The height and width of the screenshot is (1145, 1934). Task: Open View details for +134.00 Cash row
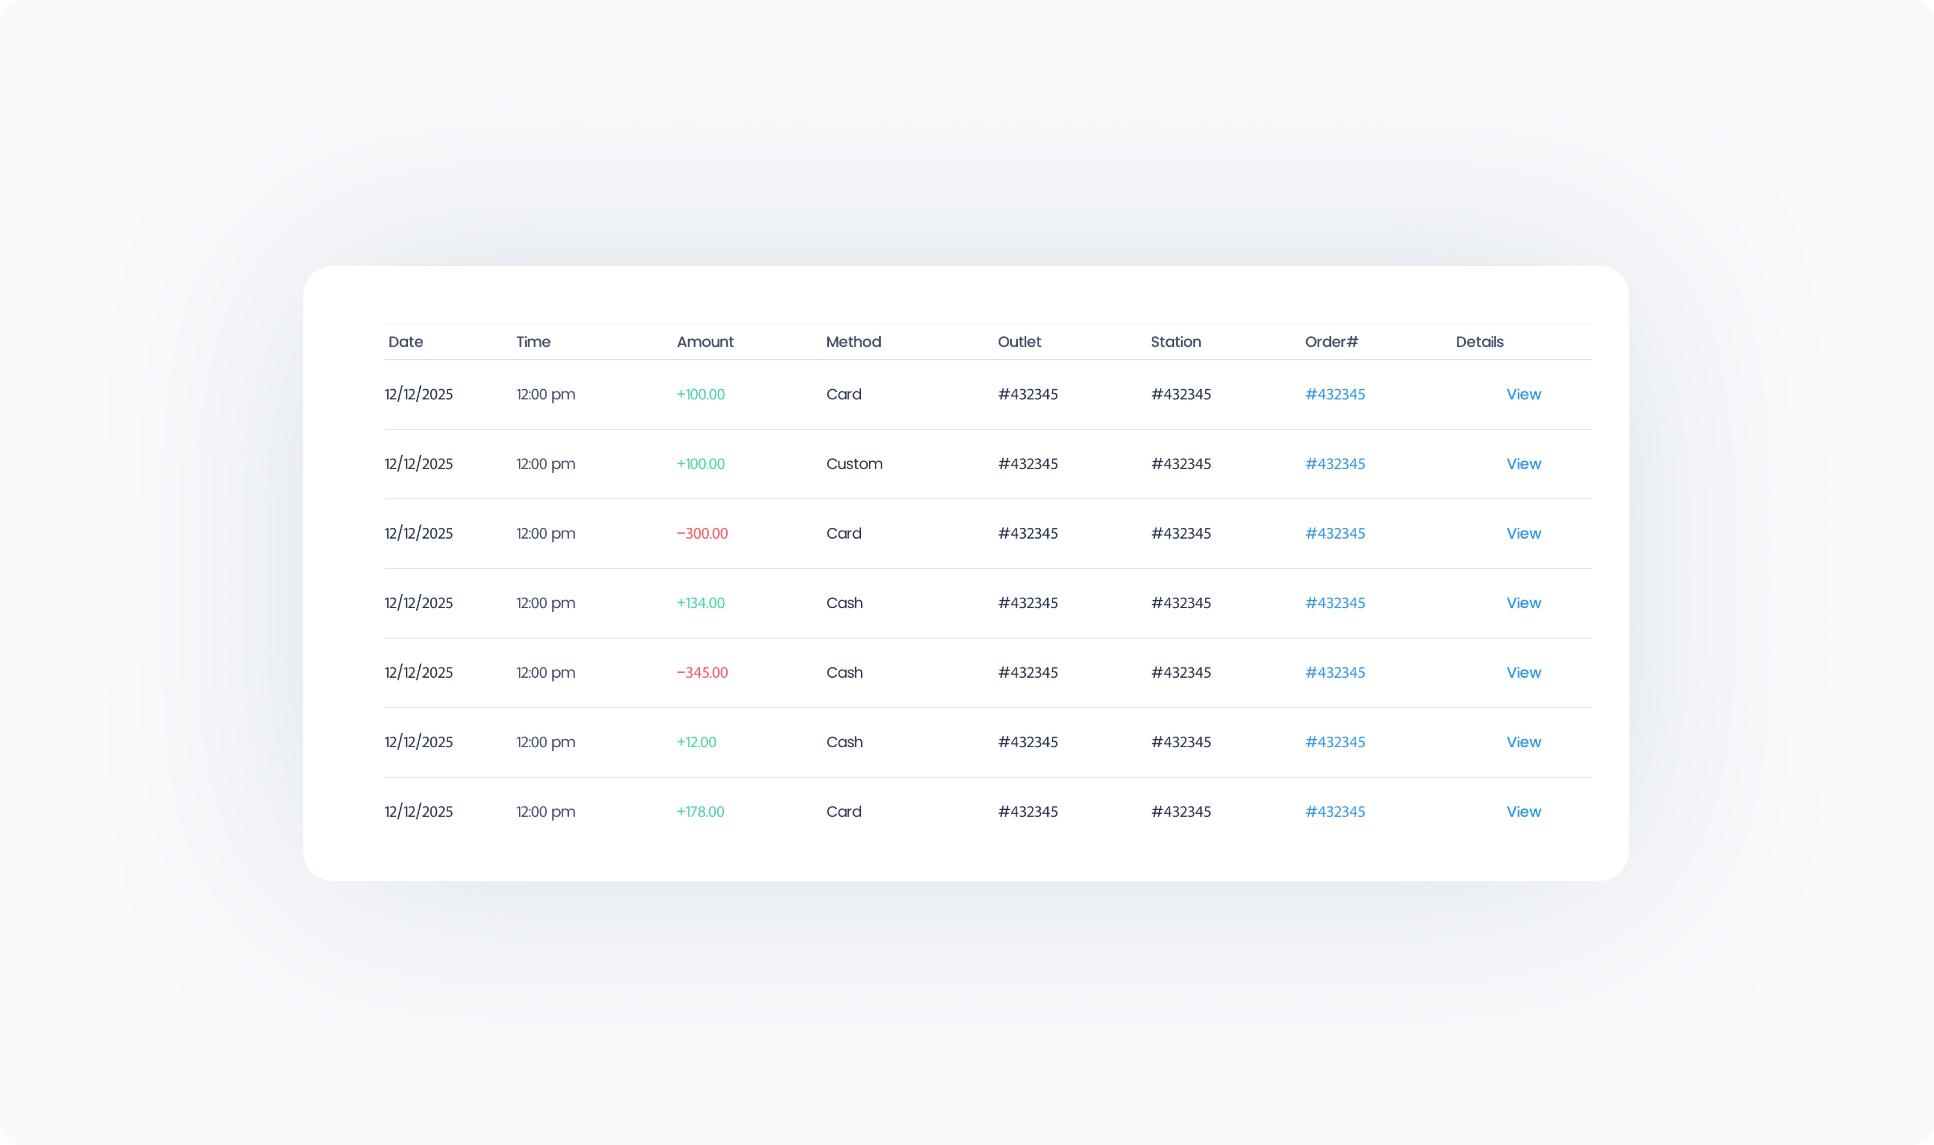[x=1523, y=602]
